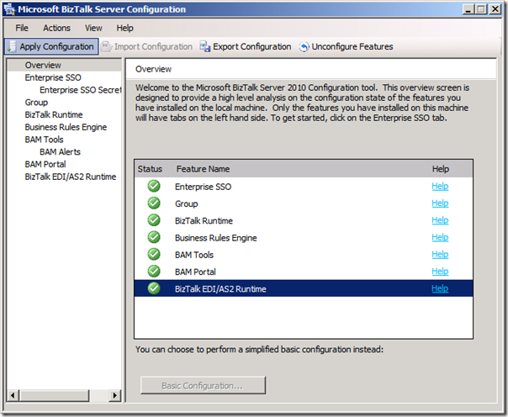Click the Feature Name column header
The height and width of the screenshot is (417, 508).
(202, 169)
